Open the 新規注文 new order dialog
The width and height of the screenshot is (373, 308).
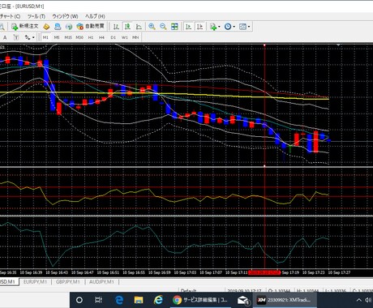[25, 26]
